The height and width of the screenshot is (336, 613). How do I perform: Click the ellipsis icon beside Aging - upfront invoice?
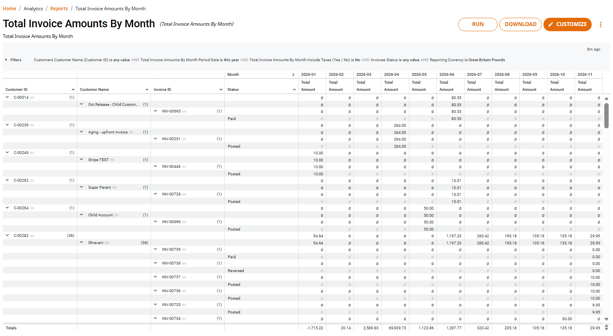pos(131,132)
